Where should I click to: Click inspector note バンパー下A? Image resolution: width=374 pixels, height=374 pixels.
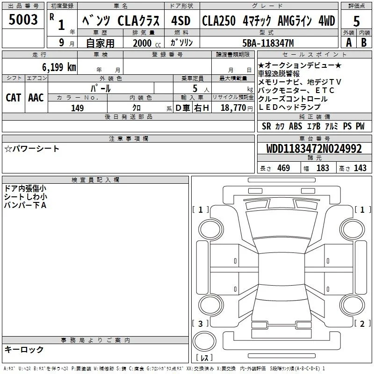pyautogui.click(x=25, y=205)
